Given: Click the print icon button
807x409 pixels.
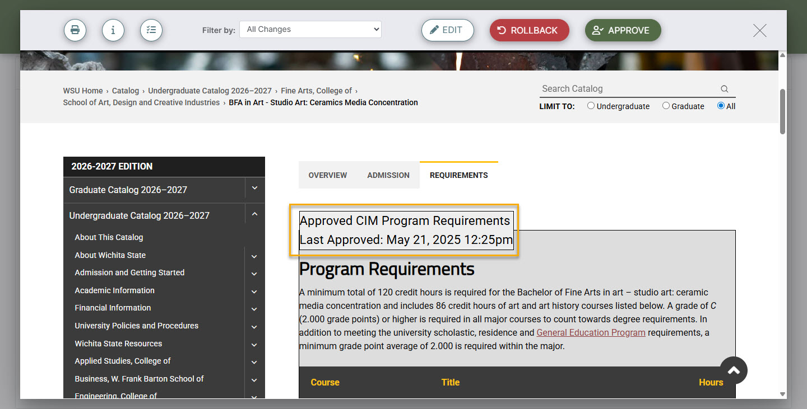Looking at the screenshot, I should click(75, 30).
